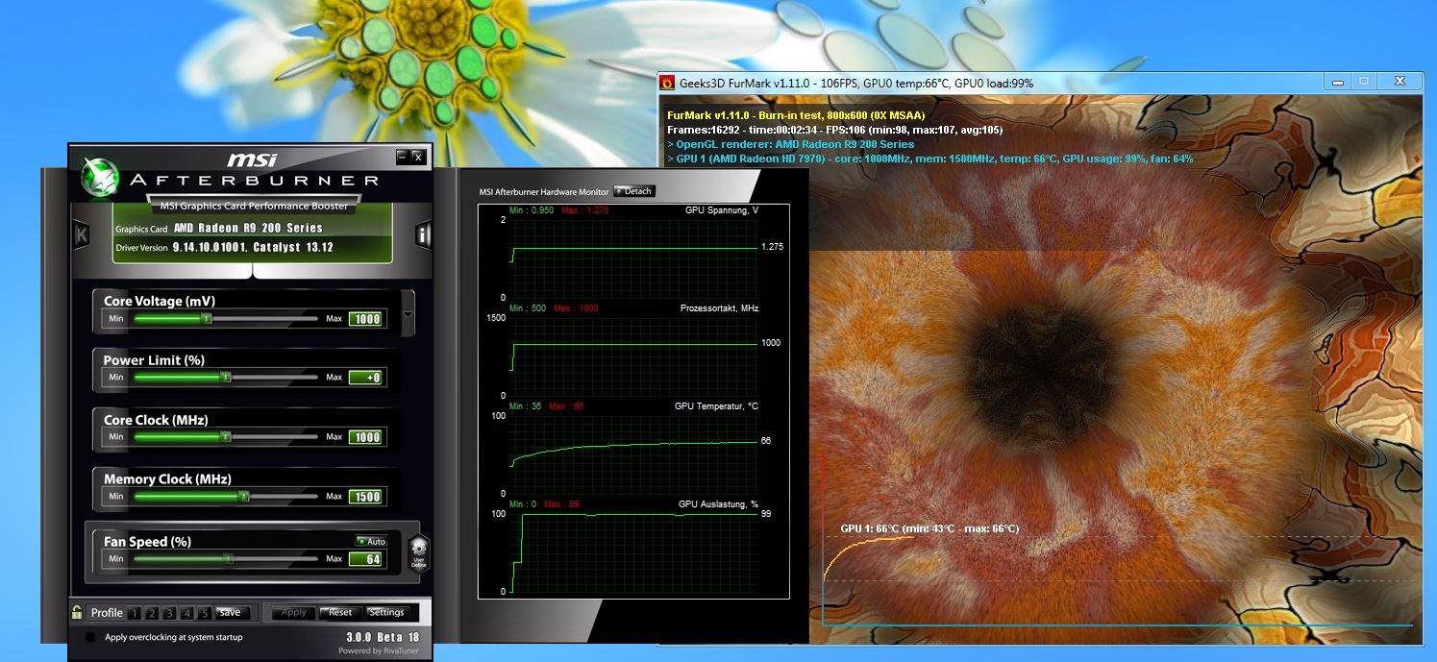
Task: Open the Kombustor K side button
Action: tap(82, 233)
